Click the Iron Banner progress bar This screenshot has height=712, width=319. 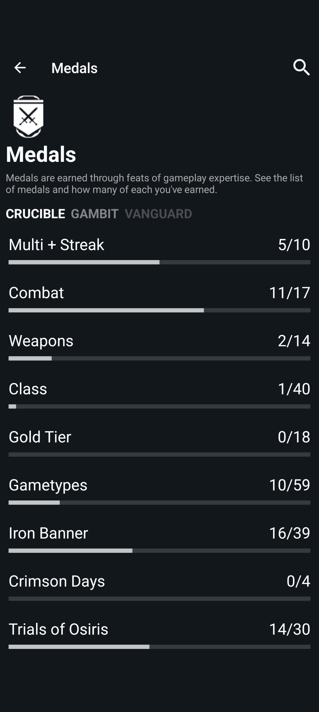pos(159,551)
